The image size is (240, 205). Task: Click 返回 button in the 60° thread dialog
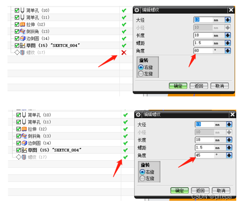click(199, 86)
